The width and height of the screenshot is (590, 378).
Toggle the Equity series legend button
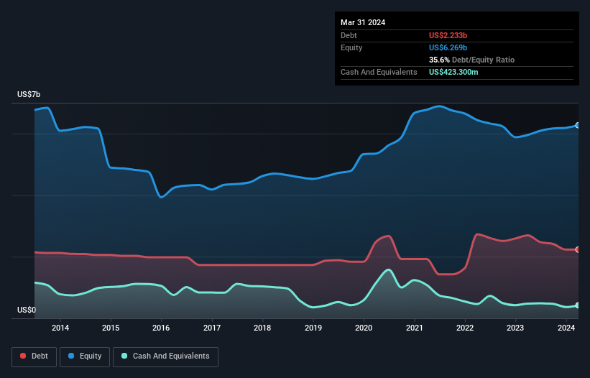pos(85,356)
